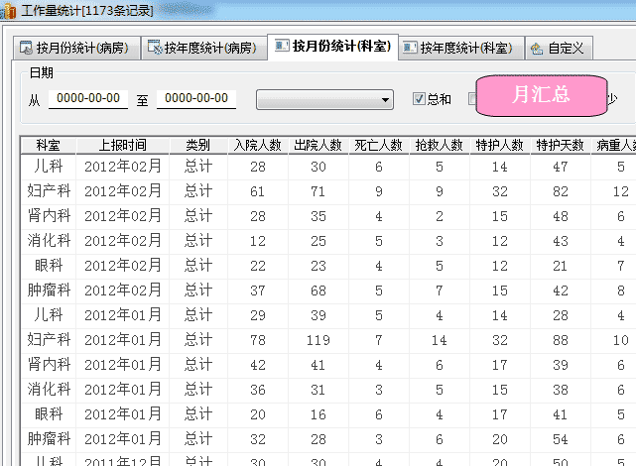
Task: Click the 出院人数 column header
Action: tap(318, 145)
